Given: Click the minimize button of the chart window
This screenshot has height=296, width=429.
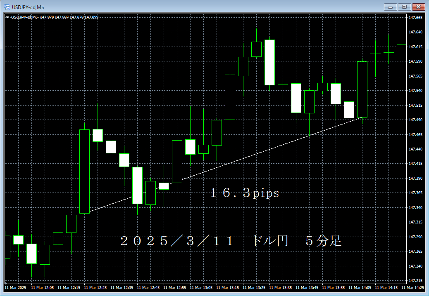Looking at the screenshot, I should [x=389, y=7].
